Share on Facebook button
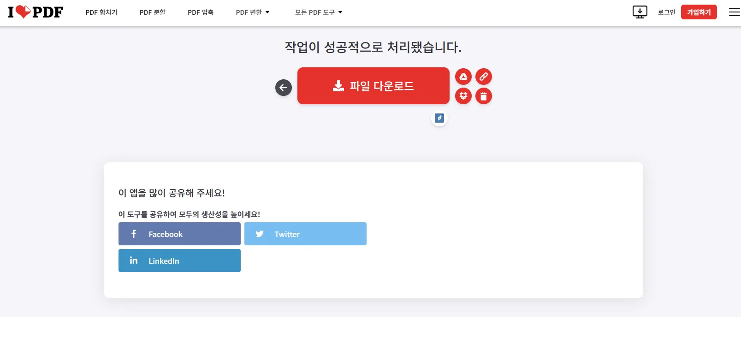The image size is (741, 356). click(x=179, y=234)
